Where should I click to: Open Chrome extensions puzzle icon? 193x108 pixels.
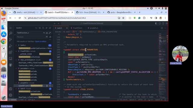coord(144,18)
